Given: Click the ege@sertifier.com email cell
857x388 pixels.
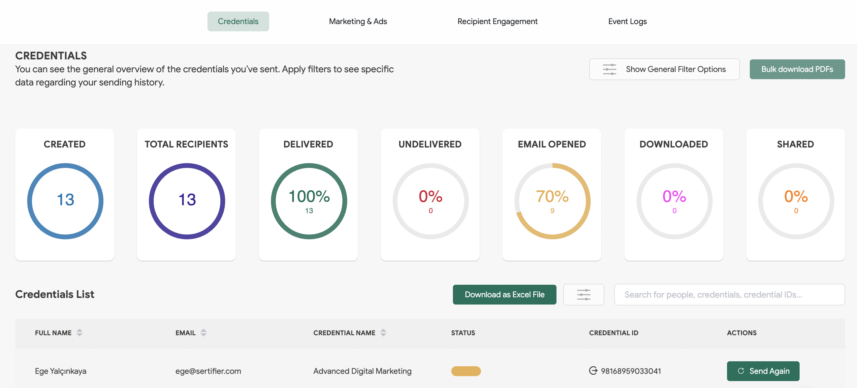Looking at the screenshot, I should (208, 371).
